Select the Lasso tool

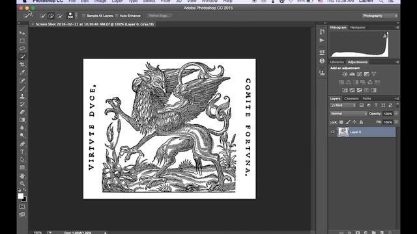click(22, 49)
